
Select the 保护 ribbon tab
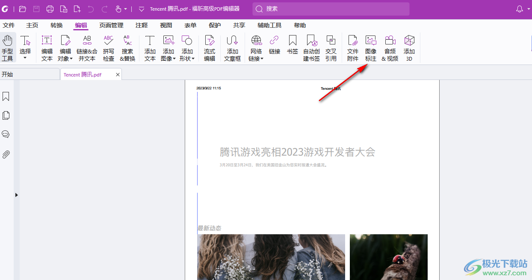click(x=215, y=26)
